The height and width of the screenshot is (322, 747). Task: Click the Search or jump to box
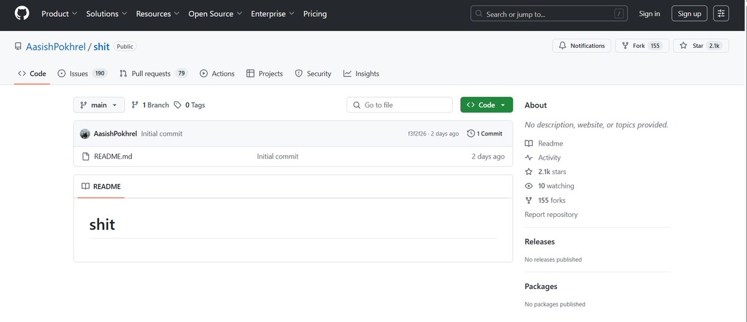[549, 14]
